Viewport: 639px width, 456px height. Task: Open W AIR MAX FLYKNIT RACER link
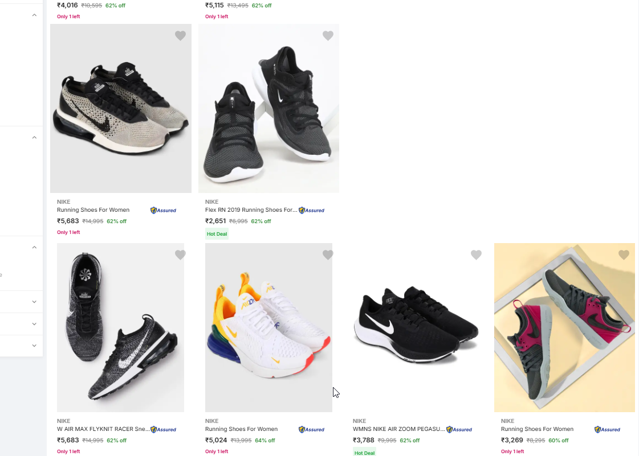103,429
